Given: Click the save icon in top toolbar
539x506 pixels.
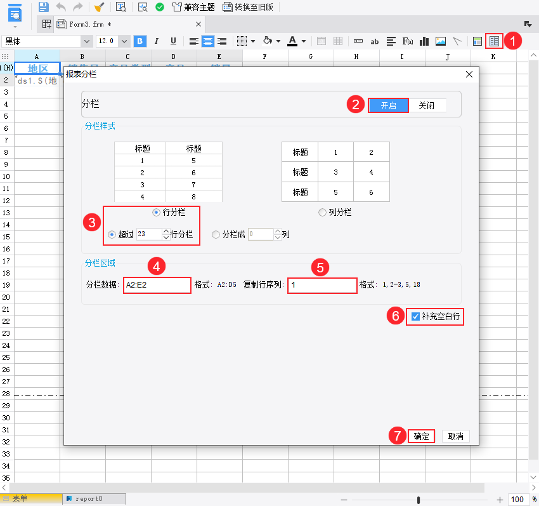Looking at the screenshot, I should 44,7.
